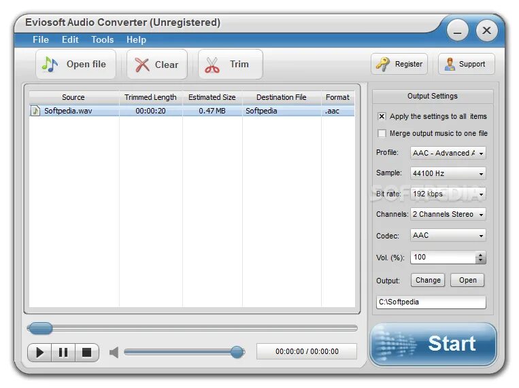Select the Softpedia.wav row
The width and height of the screenshot is (519, 388).
192,111
